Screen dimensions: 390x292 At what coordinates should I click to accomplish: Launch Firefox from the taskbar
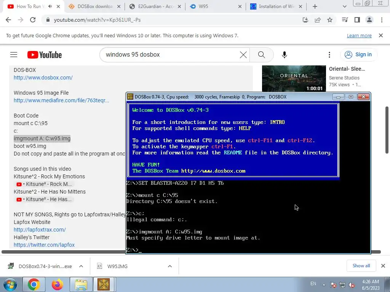[x=57, y=284]
